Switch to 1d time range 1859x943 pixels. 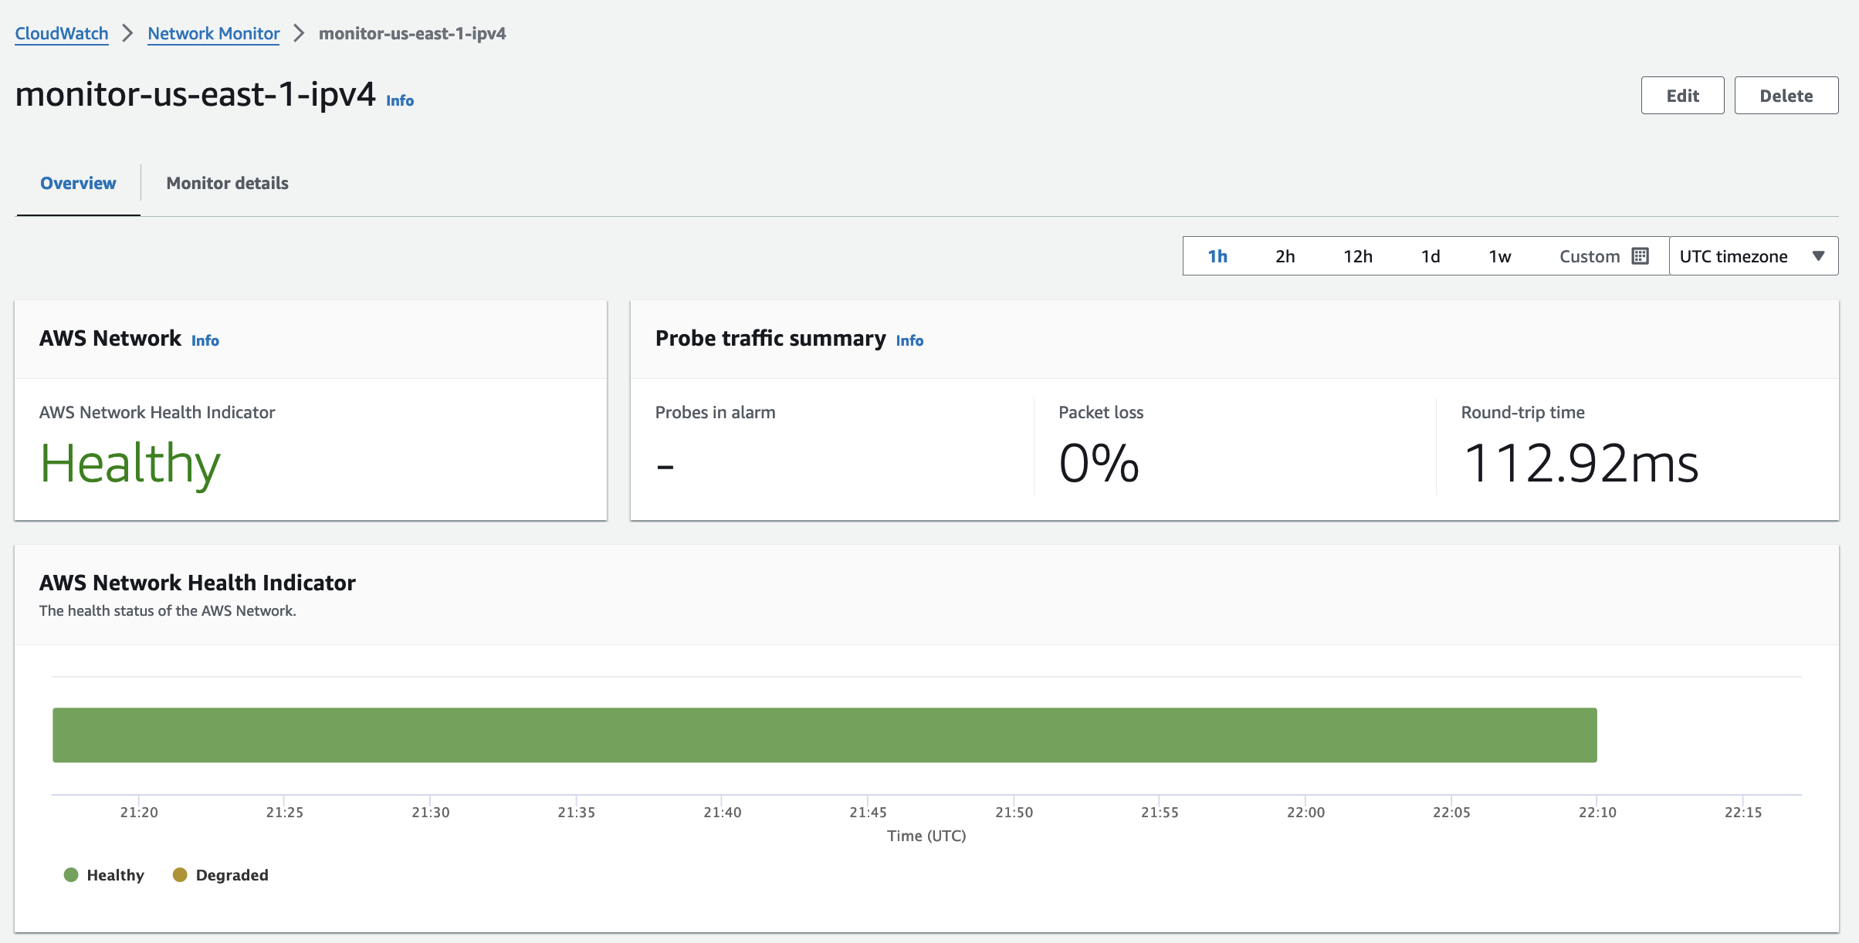tap(1430, 256)
